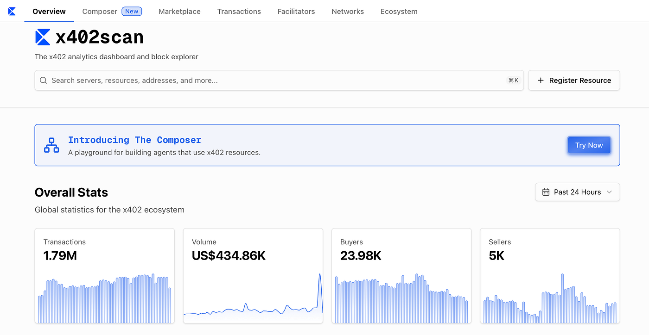Open the Volume stats card

pyautogui.click(x=253, y=276)
